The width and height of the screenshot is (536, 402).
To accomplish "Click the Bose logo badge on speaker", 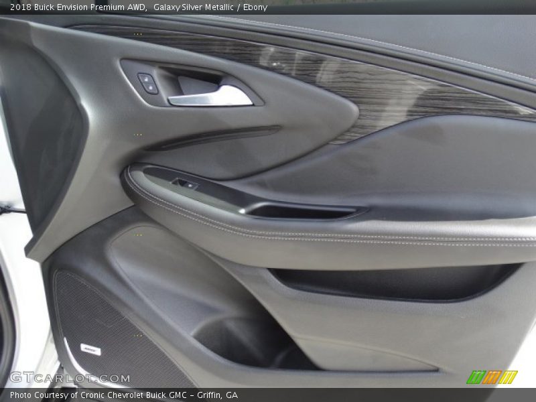I will point(90,348).
